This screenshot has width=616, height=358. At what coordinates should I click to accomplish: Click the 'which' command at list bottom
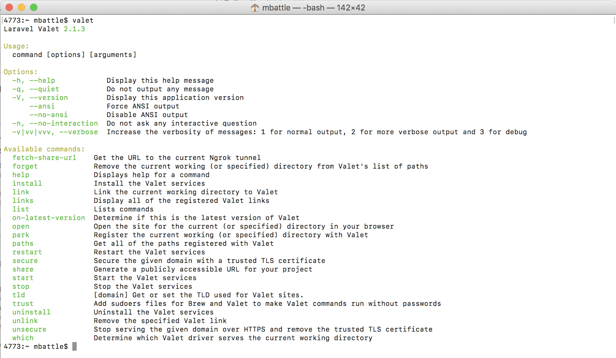point(23,338)
